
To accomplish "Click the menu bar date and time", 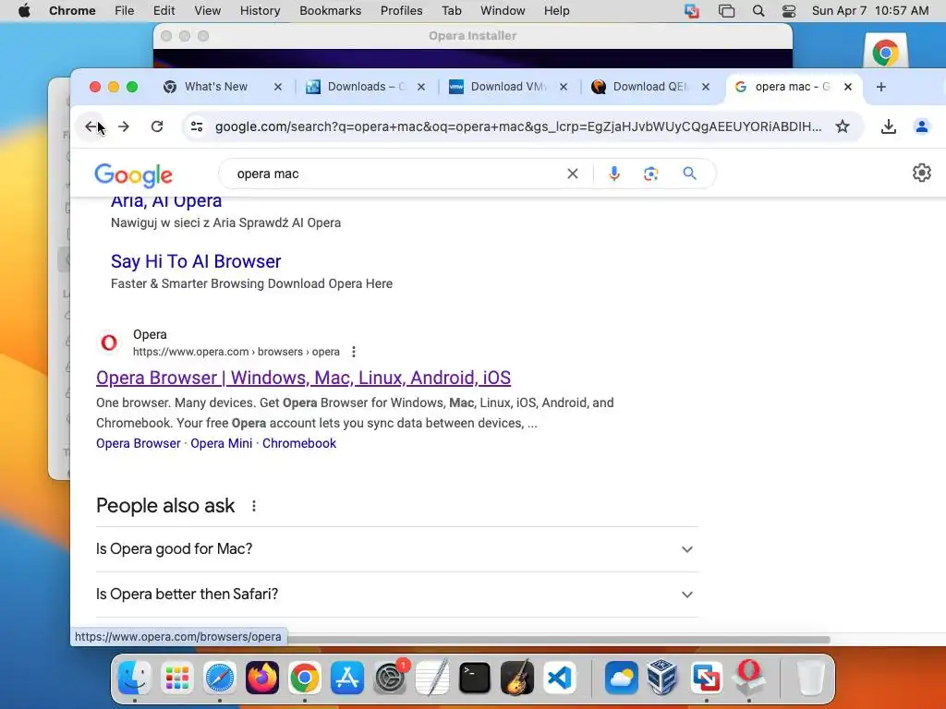I will (870, 11).
